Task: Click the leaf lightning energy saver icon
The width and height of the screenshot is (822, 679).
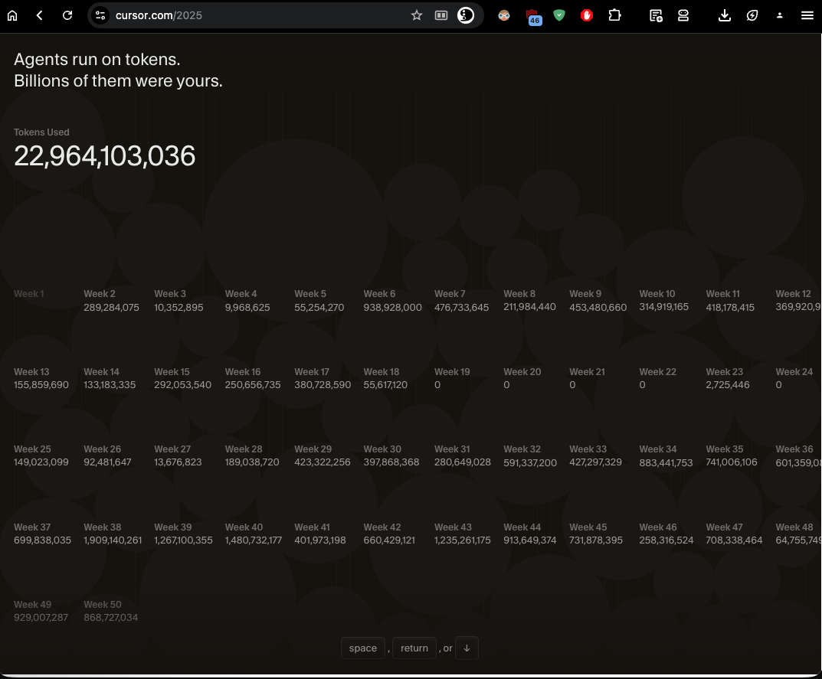Action: [752, 15]
